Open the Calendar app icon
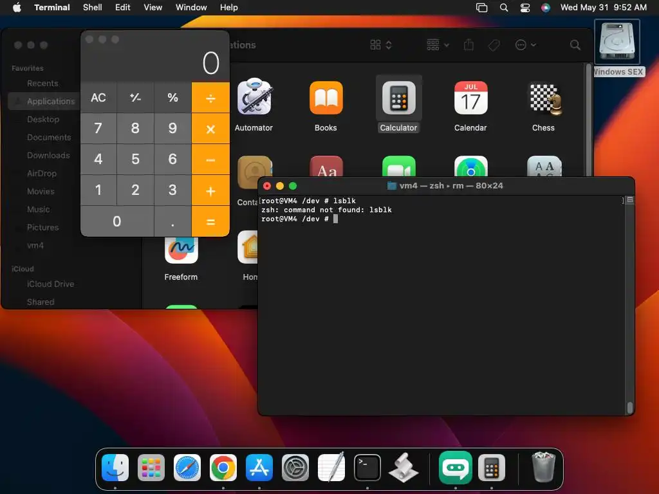The image size is (659, 494). [x=470, y=98]
